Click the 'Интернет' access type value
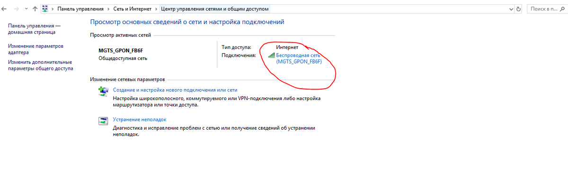Viewport: 568px width, 190px height. tap(287, 47)
